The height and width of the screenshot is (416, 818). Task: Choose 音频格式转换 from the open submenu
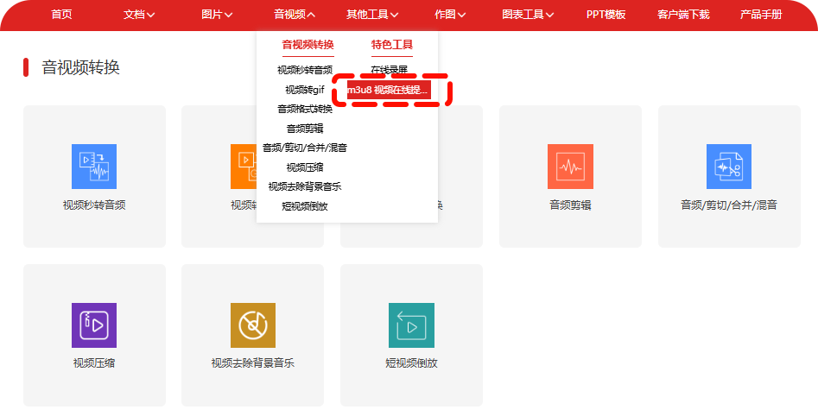(x=304, y=109)
